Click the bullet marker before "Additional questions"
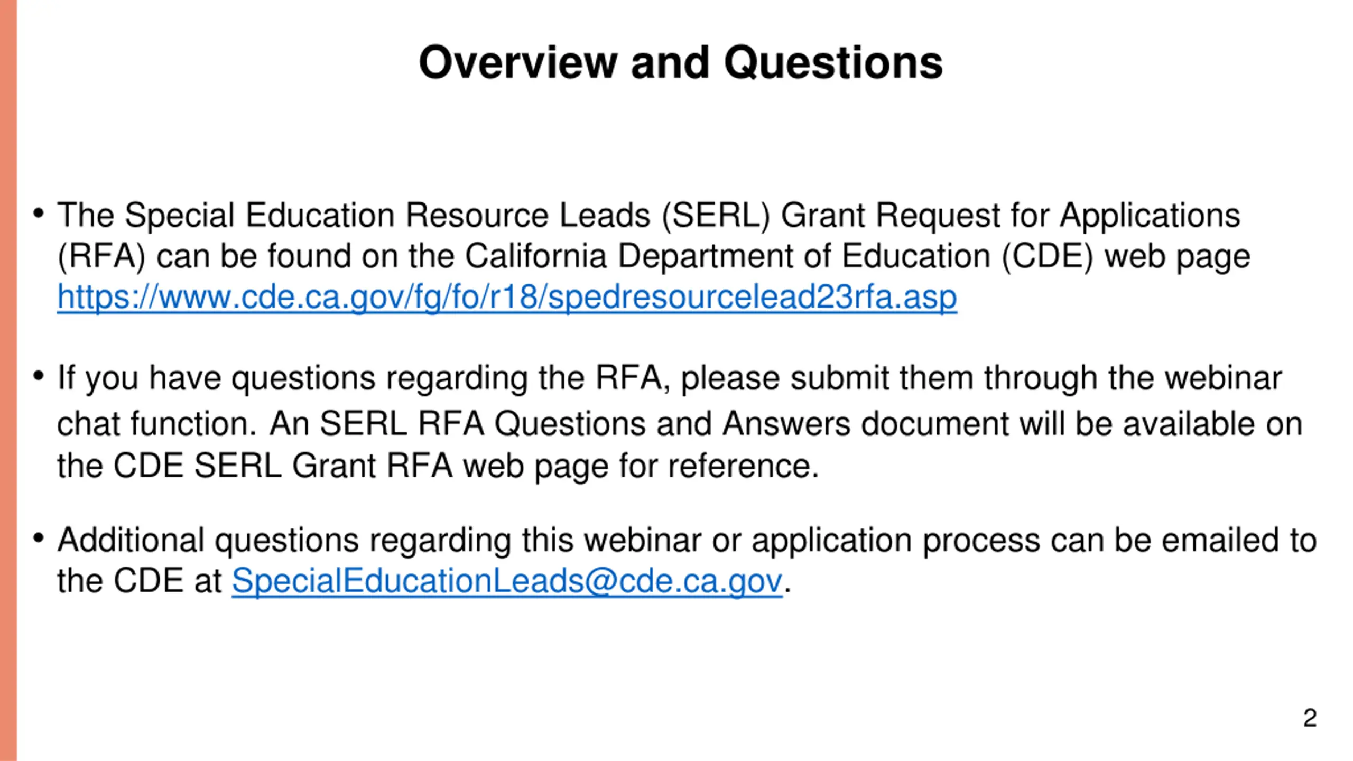This screenshot has height=761, width=1353. pos(38,539)
